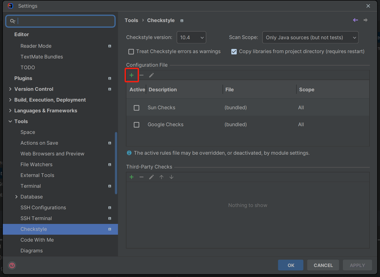Select SSH Configurations in the sidebar
Image resolution: width=380 pixels, height=277 pixels.
[x=43, y=207]
